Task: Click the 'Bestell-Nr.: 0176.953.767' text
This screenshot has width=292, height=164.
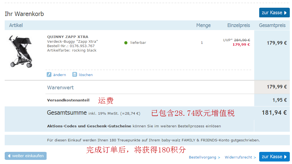Action: pos(71,46)
